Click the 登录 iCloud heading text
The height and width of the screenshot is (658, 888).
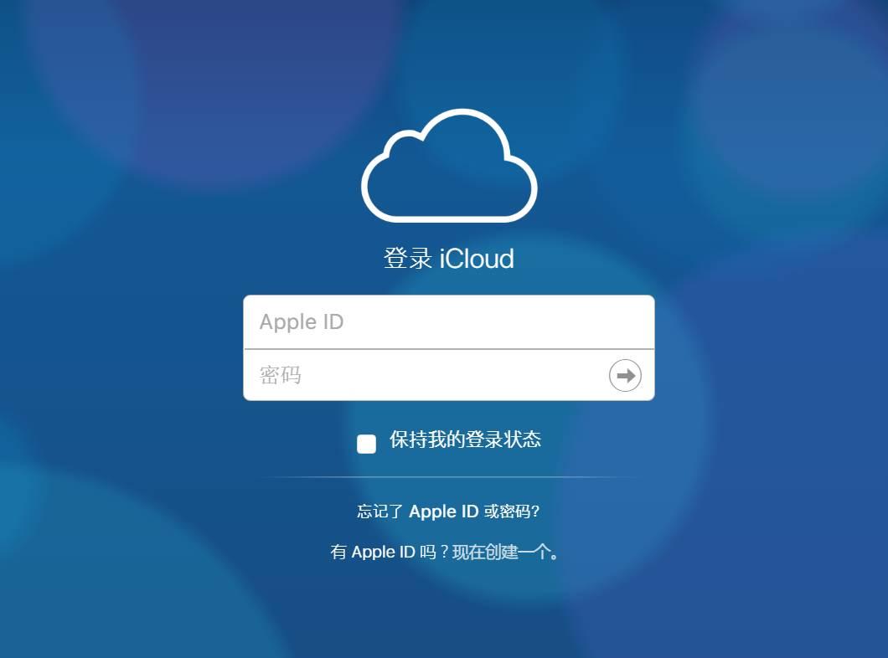pyautogui.click(x=448, y=259)
